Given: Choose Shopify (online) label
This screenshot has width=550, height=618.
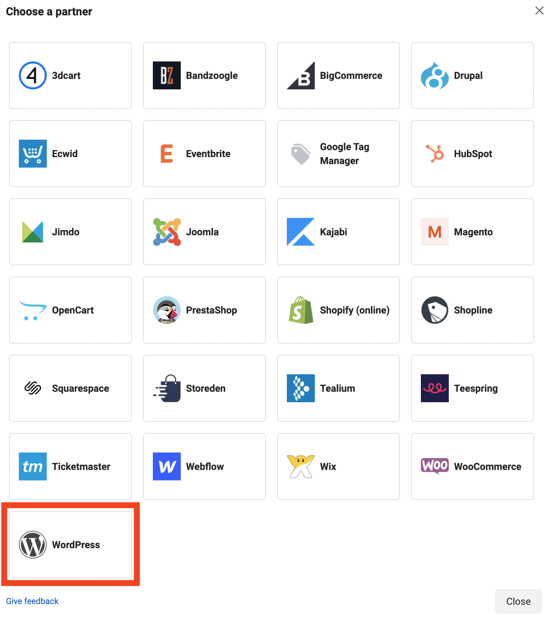Looking at the screenshot, I should (x=355, y=310).
